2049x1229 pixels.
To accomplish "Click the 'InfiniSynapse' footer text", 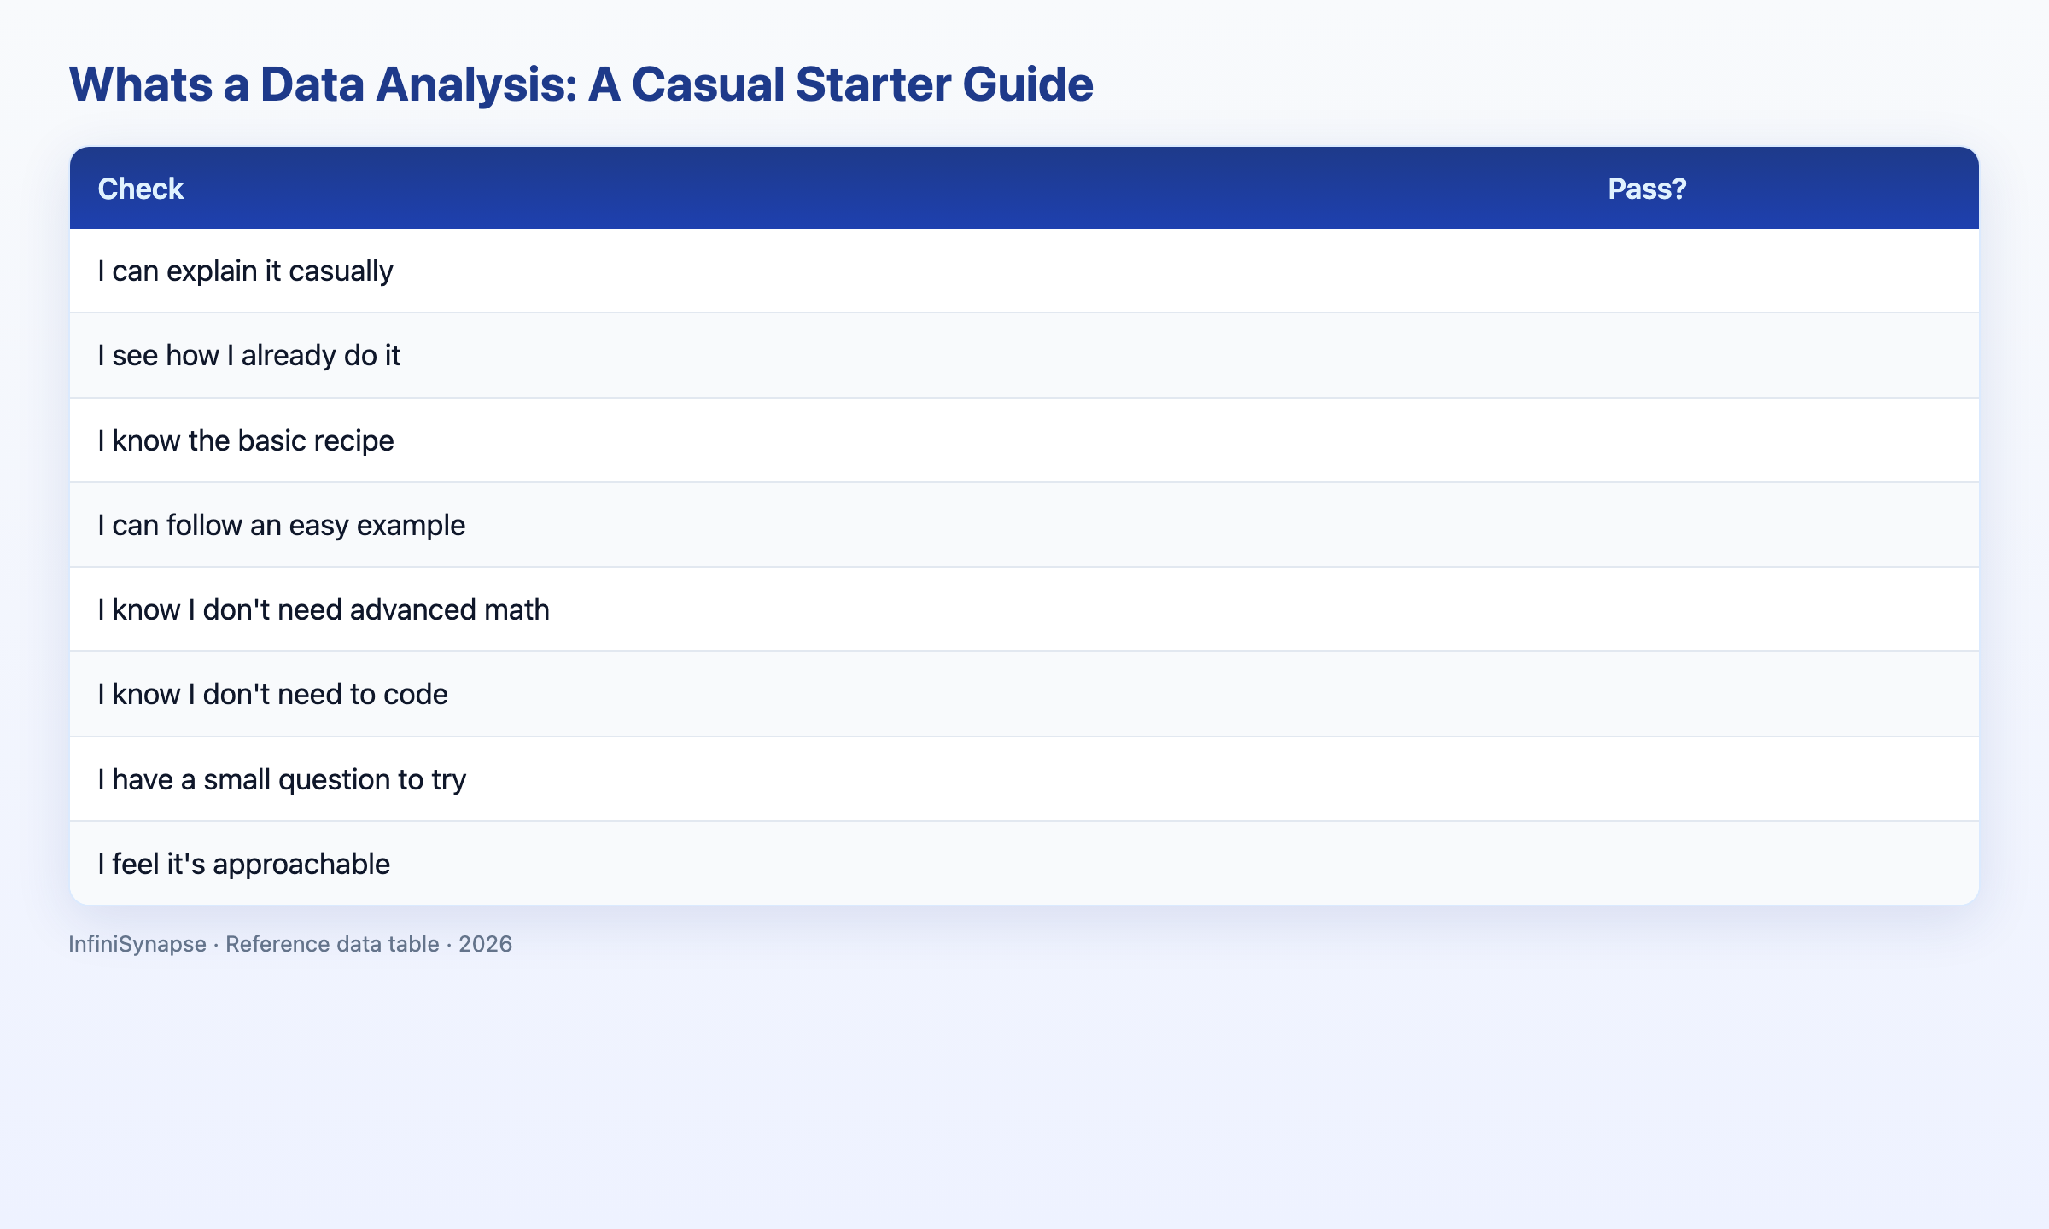I will [137, 944].
